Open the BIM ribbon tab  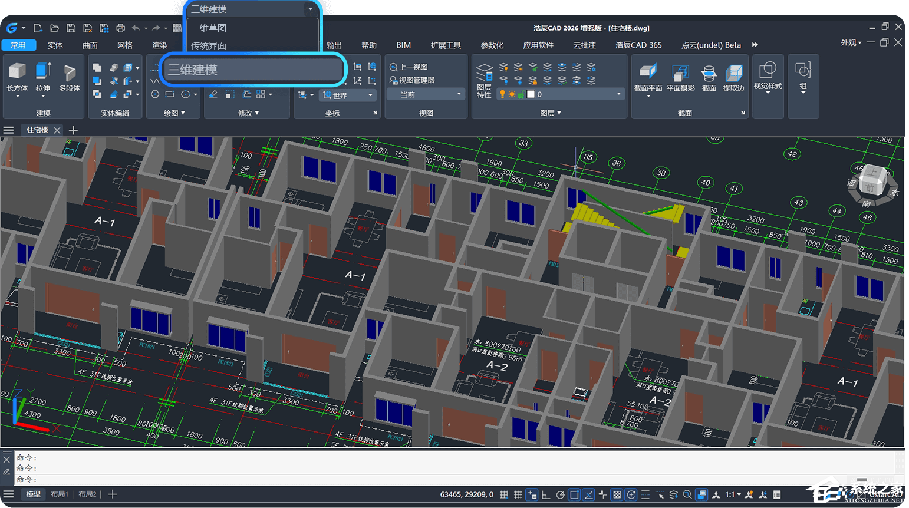[403, 45]
